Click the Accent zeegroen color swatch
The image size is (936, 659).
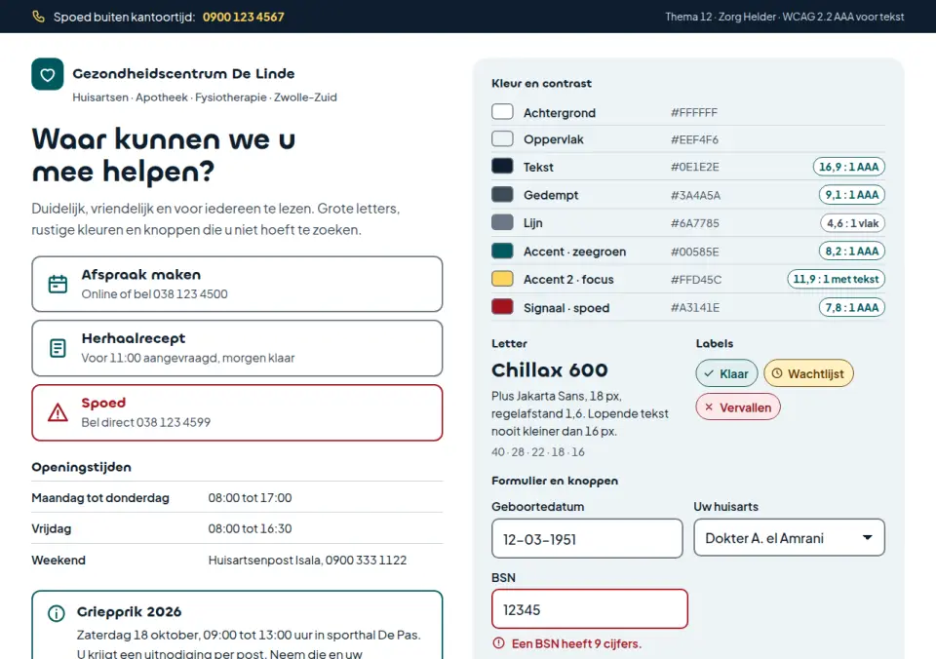click(x=503, y=251)
